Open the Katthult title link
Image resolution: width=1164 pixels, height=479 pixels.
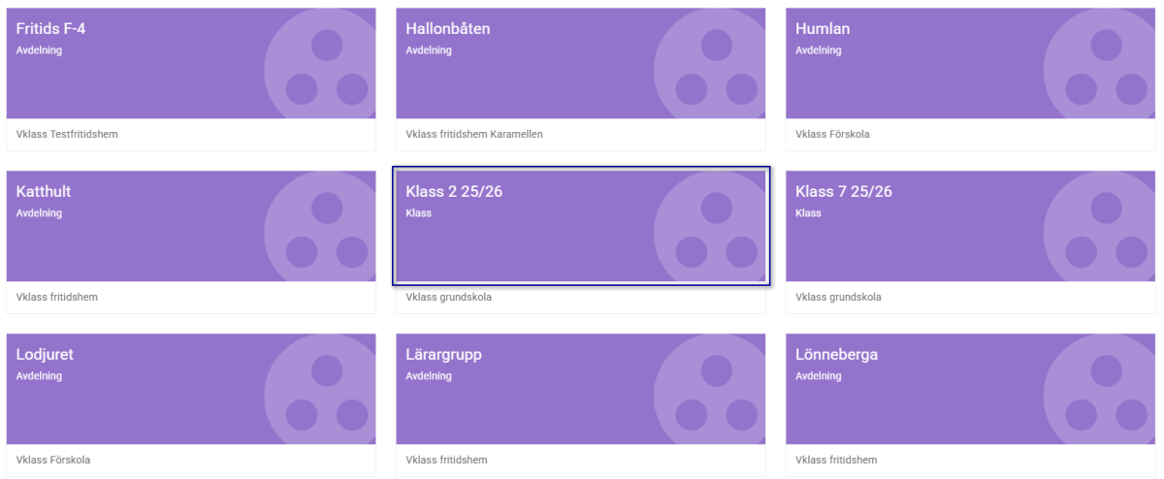44,192
